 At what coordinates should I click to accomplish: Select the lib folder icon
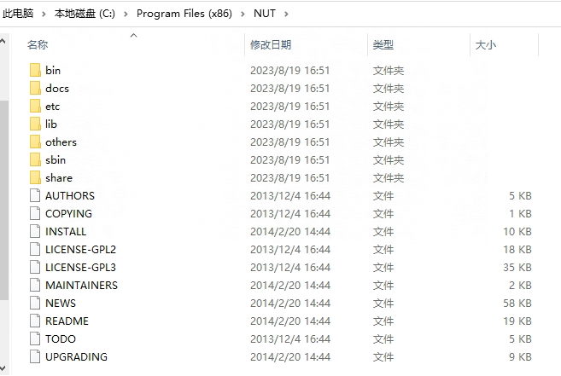click(35, 124)
